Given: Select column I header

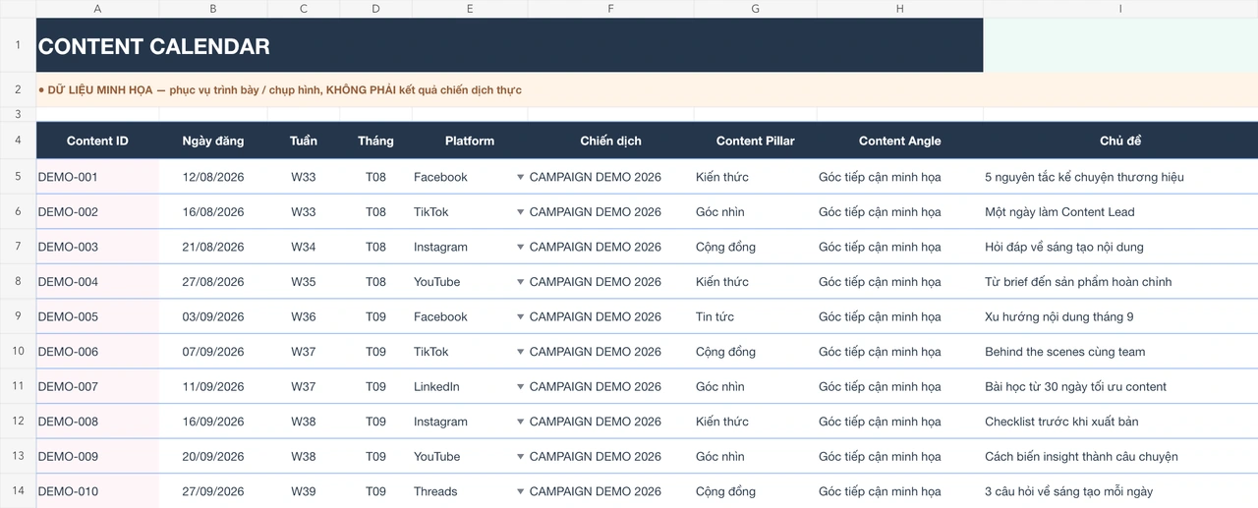Looking at the screenshot, I should (x=1120, y=9).
